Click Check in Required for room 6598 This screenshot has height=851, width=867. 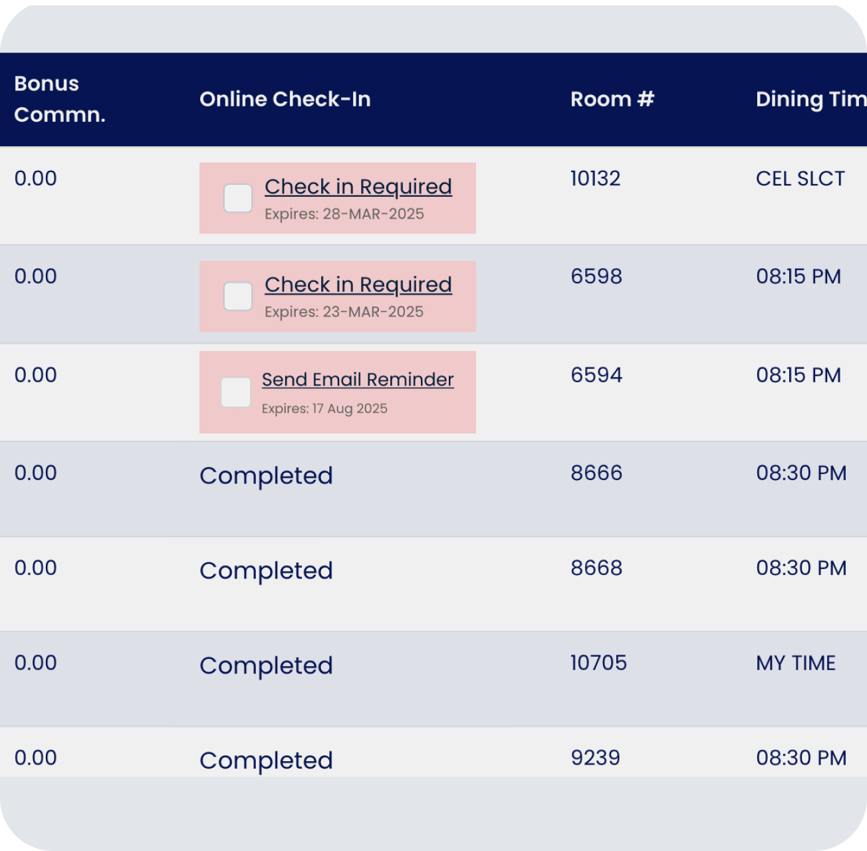pyautogui.click(x=358, y=285)
